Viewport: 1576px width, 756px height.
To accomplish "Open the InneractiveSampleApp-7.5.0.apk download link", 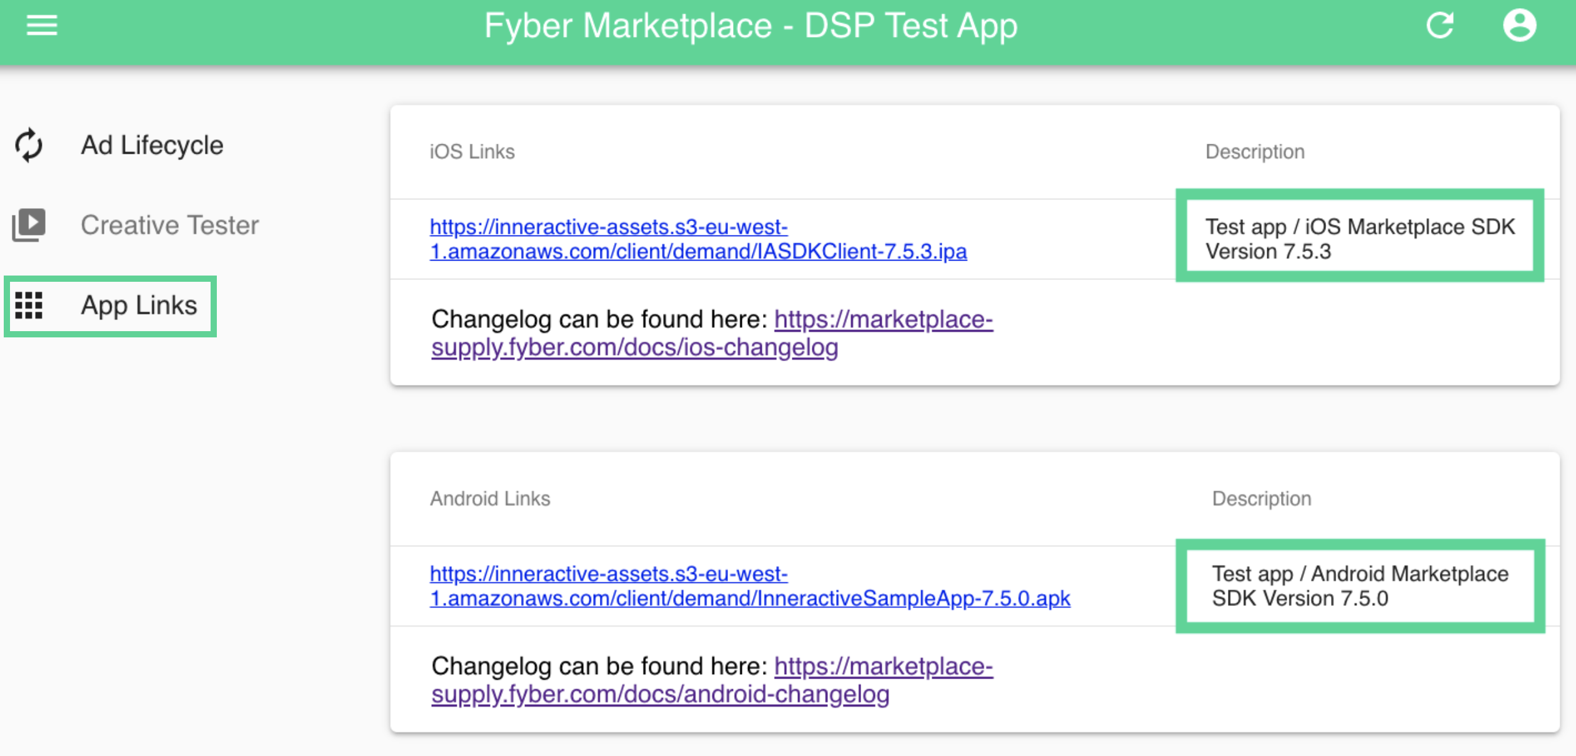I will (x=750, y=586).
